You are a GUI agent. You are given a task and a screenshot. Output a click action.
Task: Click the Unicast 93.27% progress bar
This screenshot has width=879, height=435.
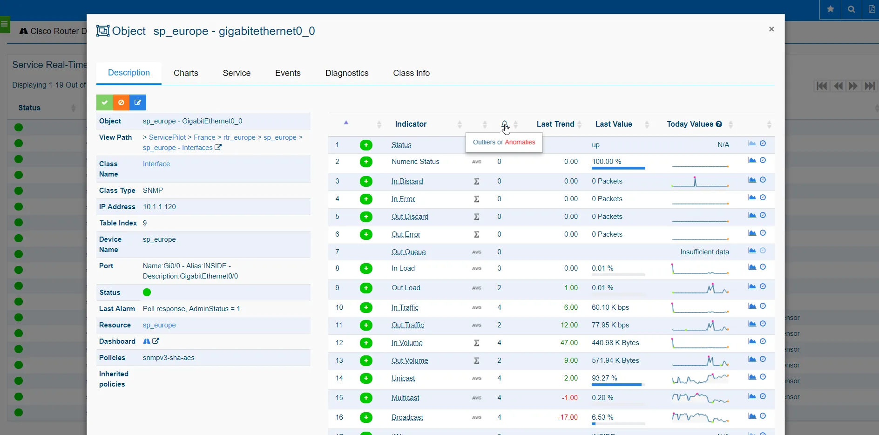[x=617, y=385]
